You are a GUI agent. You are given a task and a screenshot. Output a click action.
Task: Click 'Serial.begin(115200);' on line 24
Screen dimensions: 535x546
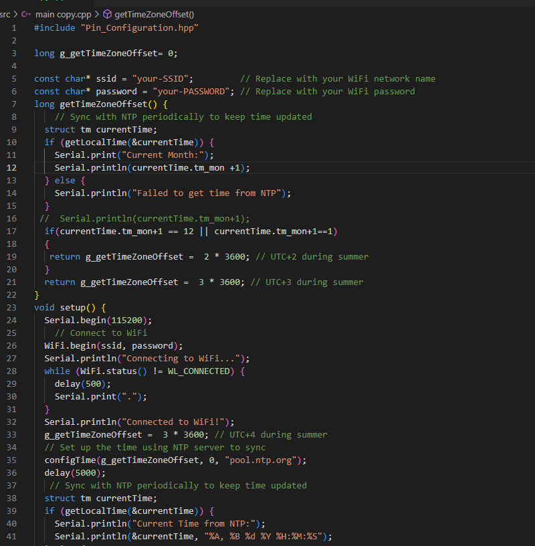(x=98, y=321)
